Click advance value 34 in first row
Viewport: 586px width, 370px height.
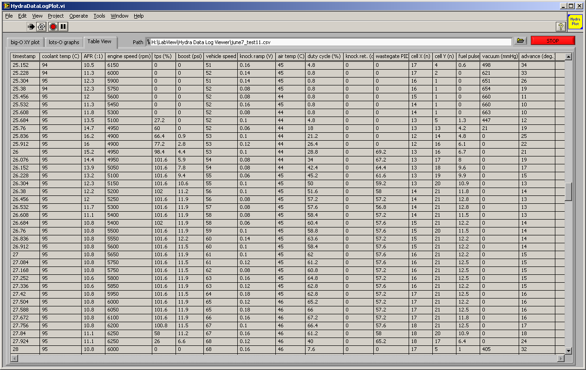[x=537, y=65]
